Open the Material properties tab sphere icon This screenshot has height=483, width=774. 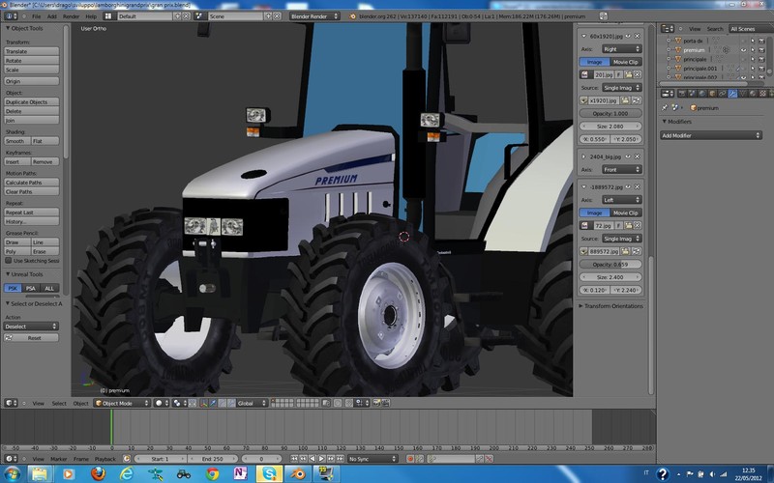753,93
